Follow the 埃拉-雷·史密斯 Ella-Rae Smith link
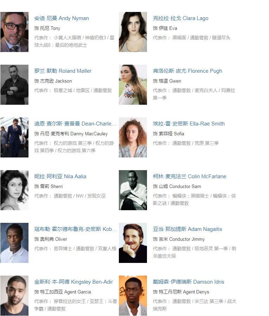Screen dimensions: 269x316 coord(189,123)
